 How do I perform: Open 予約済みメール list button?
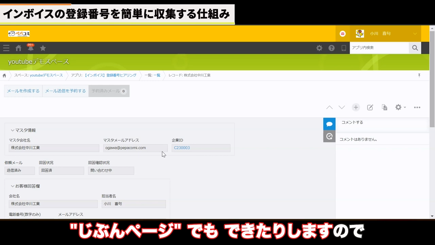(109, 91)
